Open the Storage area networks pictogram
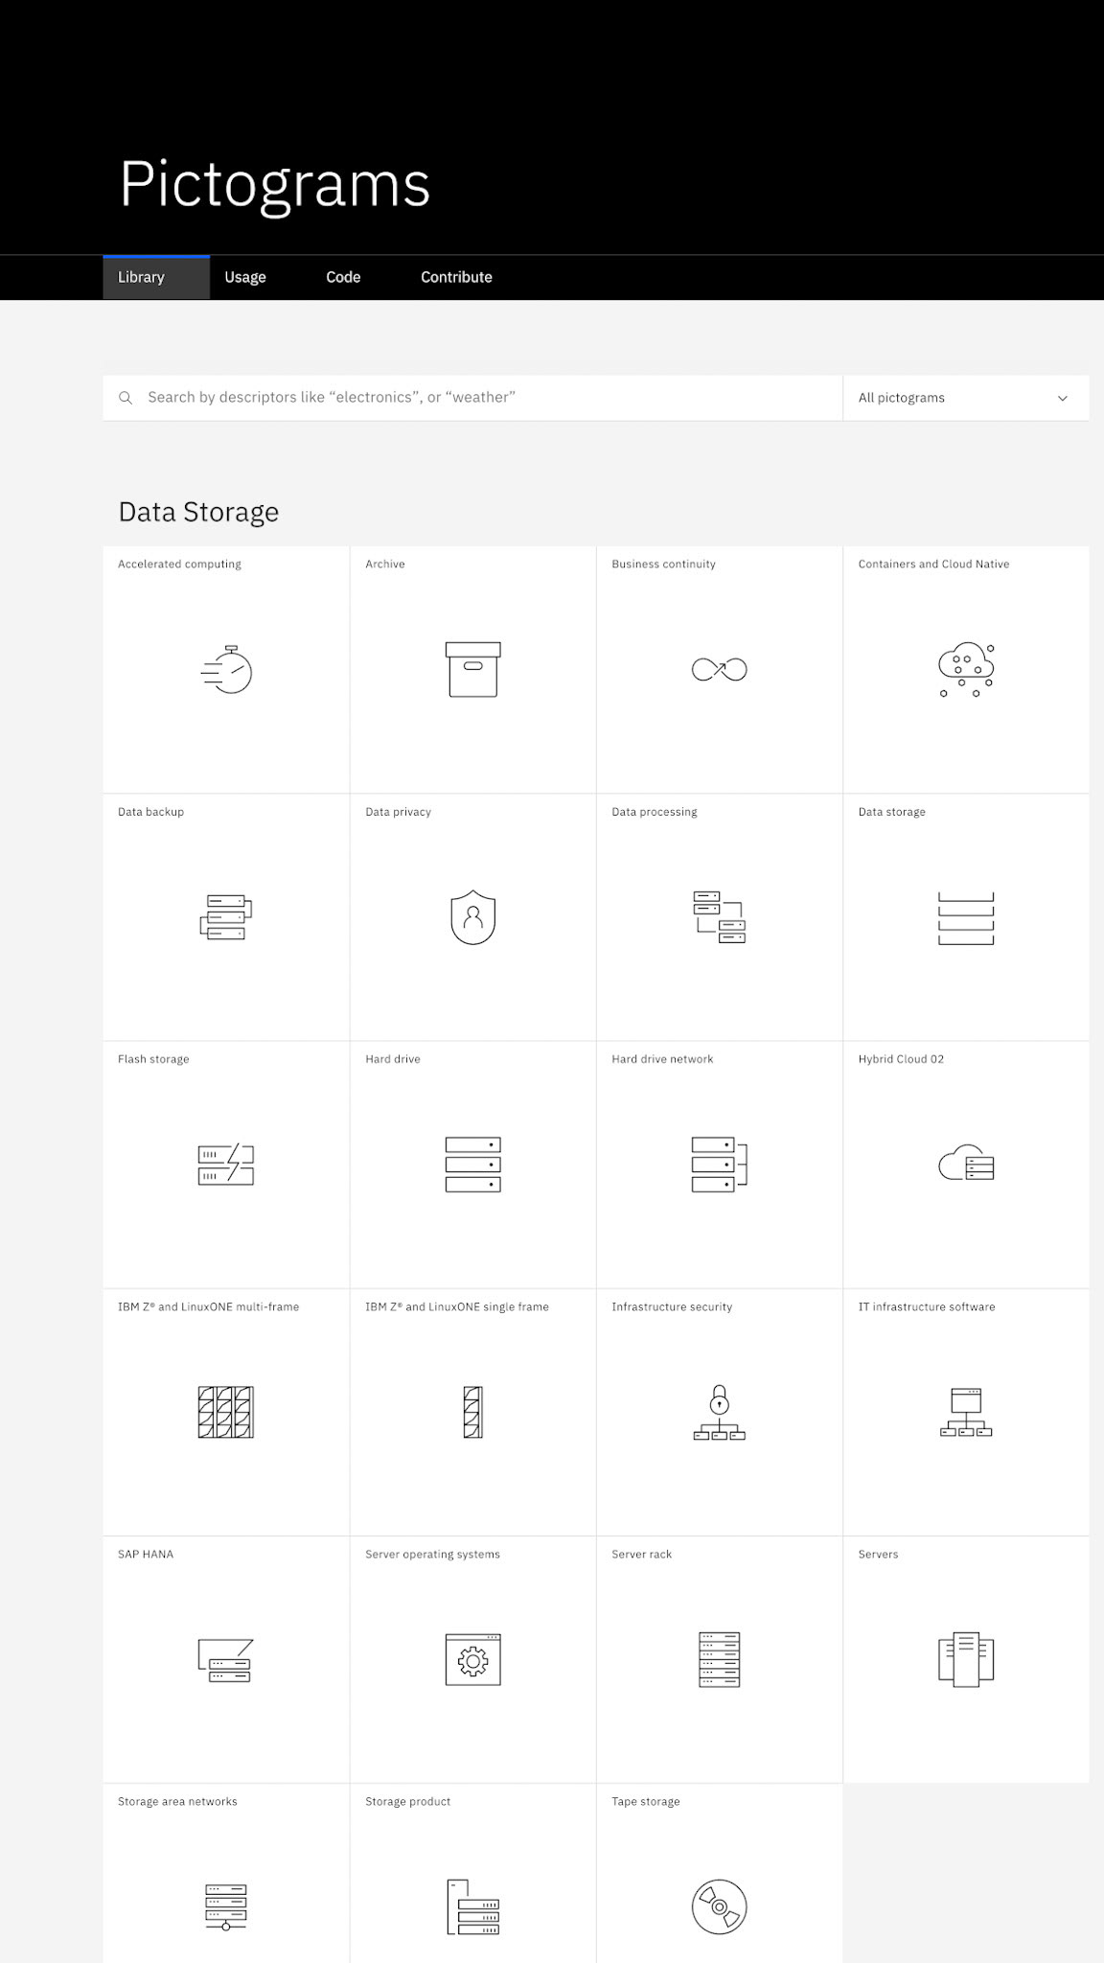The image size is (1104, 1963). pyautogui.click(x=226, y=1906)
